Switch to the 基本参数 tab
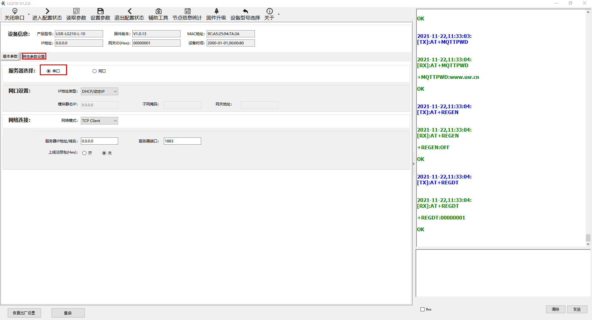This screenshot has width=592, height=320. [10, 56]
